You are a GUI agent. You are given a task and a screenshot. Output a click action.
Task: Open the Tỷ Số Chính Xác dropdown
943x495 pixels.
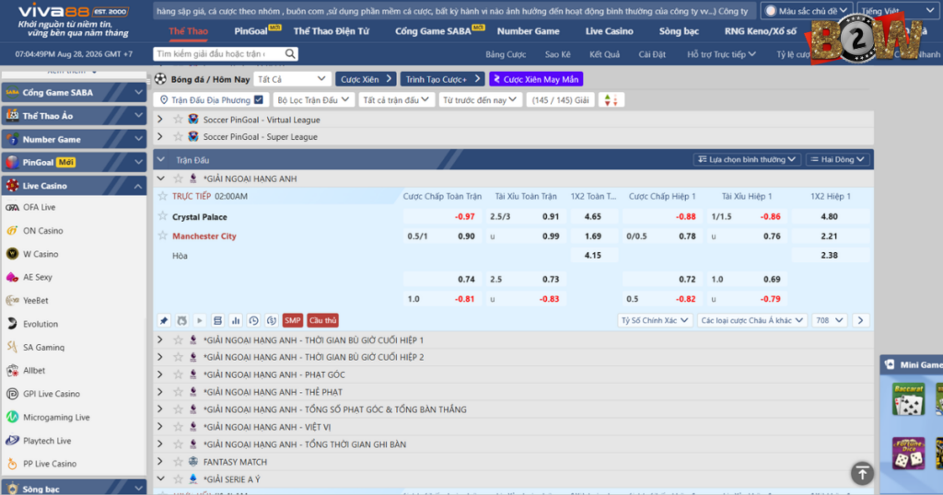pyautogui.click(x=655, y=321)
